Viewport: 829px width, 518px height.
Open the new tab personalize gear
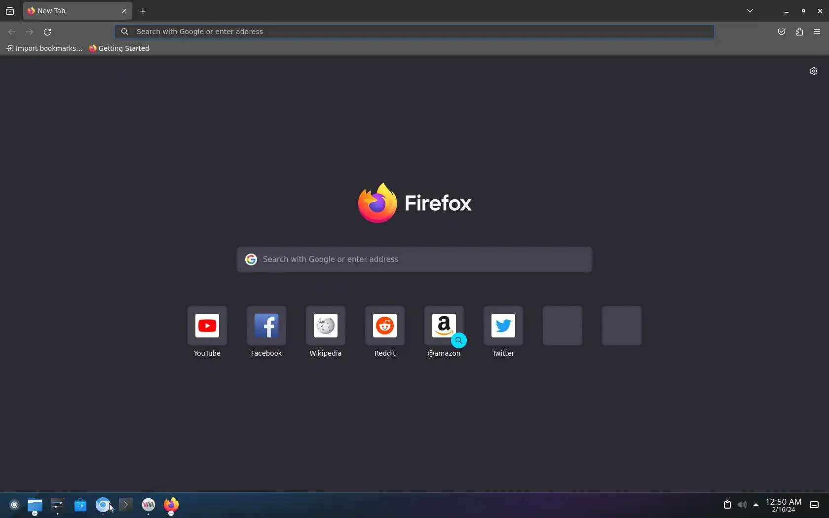click(814, 71)
